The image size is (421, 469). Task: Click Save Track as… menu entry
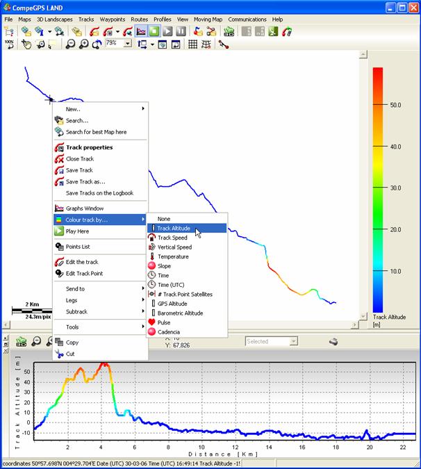101,181
